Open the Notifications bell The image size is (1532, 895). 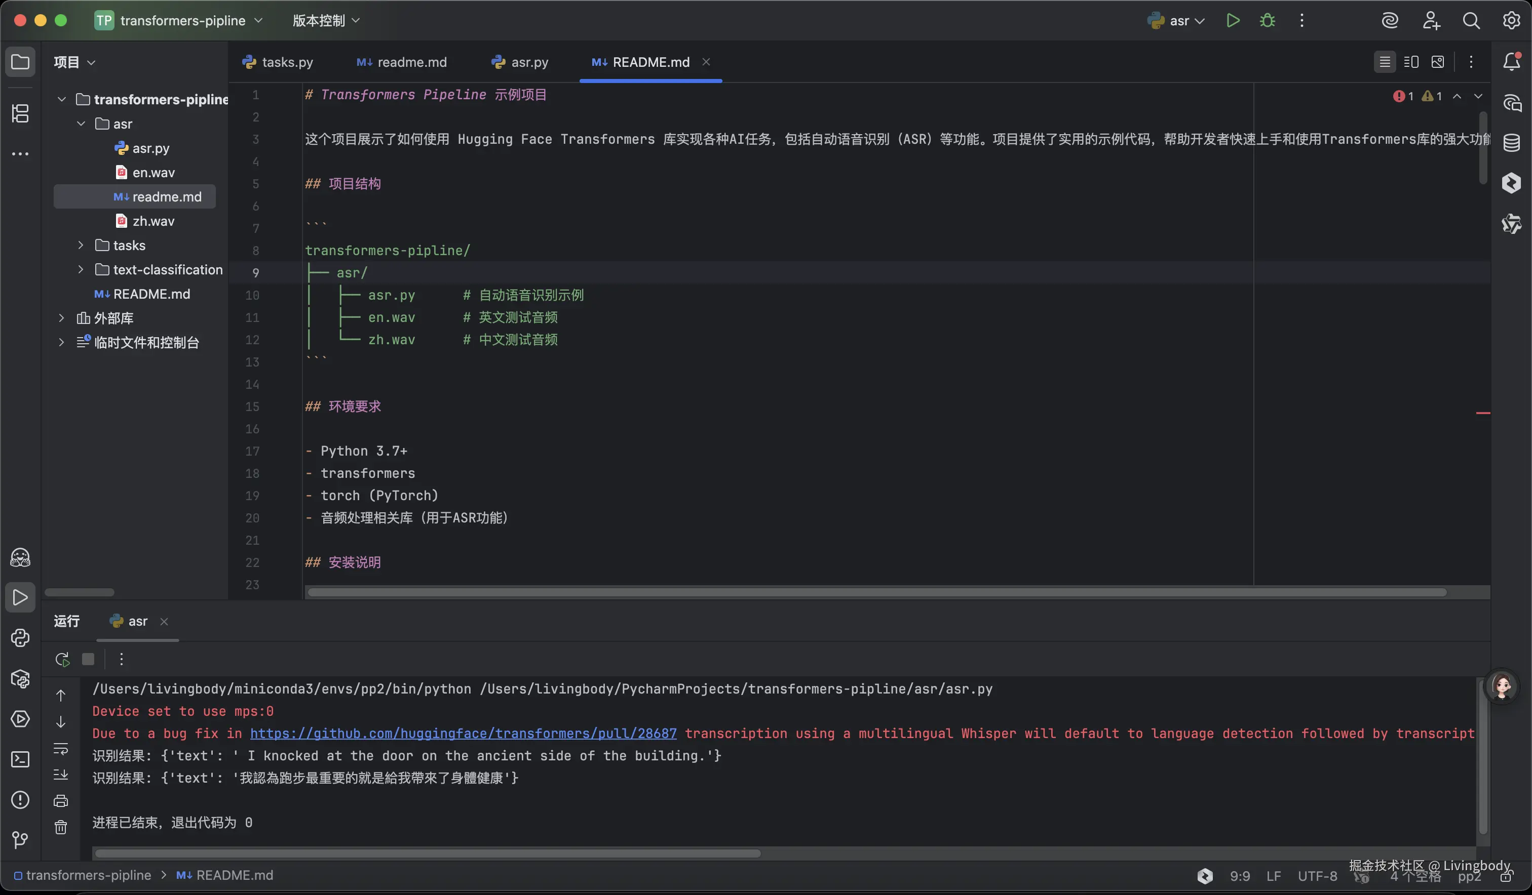[1512, 61]
